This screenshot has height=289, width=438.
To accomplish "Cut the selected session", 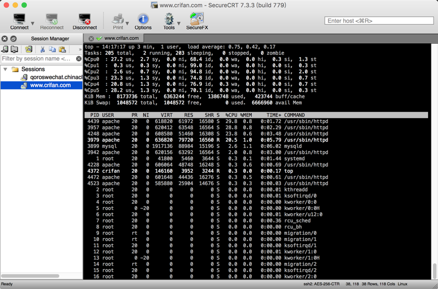I will pos(43,49).
